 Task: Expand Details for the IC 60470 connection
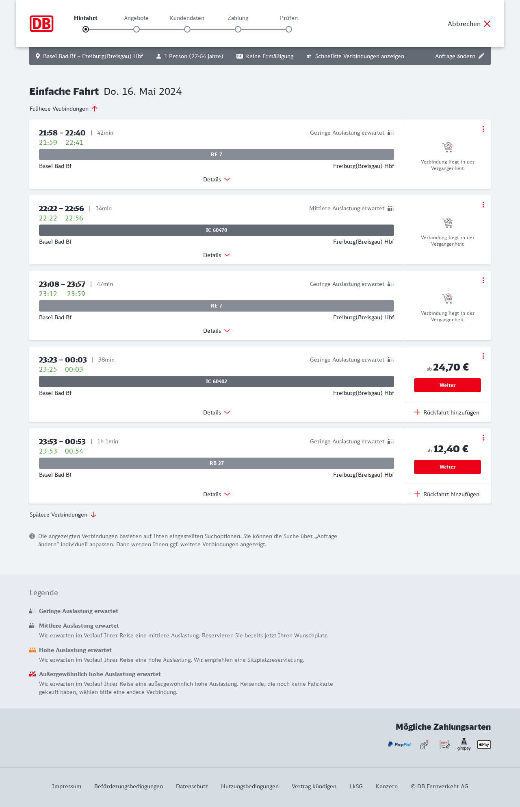[x=217, y=255]
